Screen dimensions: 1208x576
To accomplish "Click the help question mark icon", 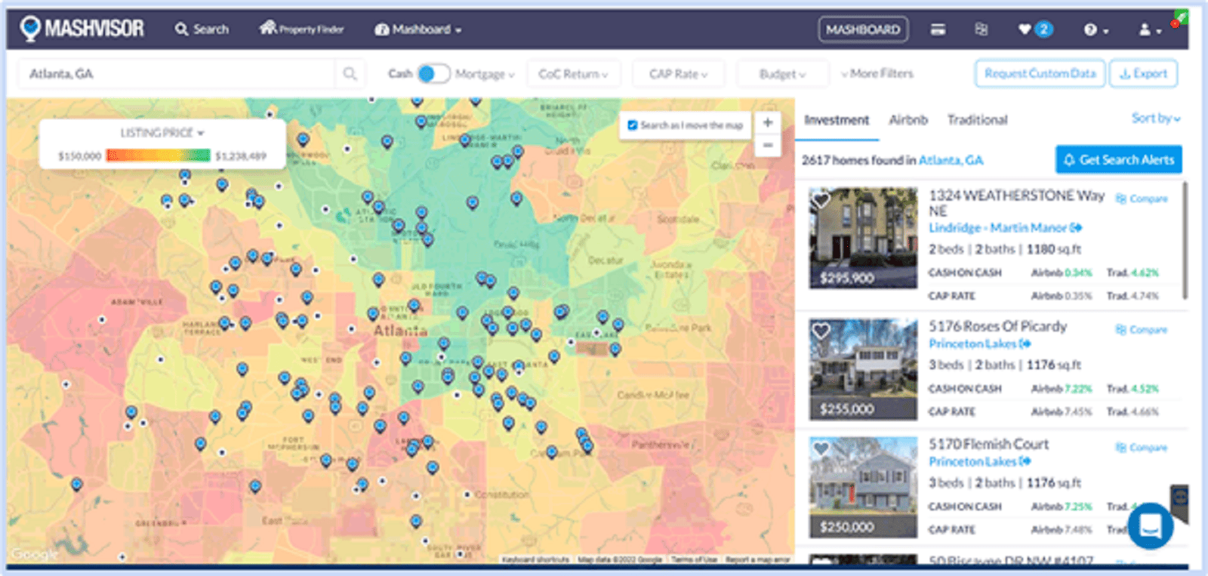I will pos(1090,30).
